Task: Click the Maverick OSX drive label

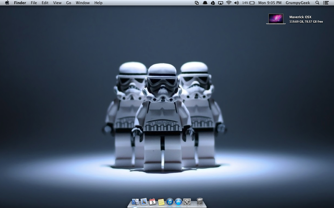Action: pos(300,17)
